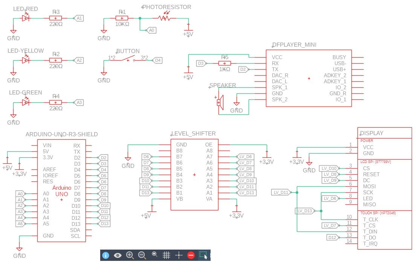
Task: Click the ARDUINO-UNO-R3-SHIELD title text
Action: [x=62, y=134]
